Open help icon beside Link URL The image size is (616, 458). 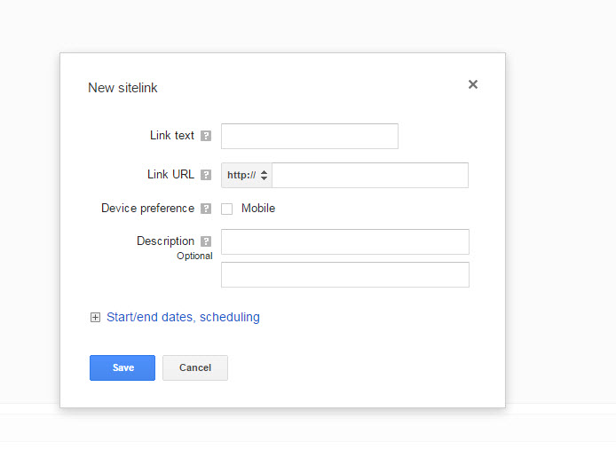pos(206,175)
